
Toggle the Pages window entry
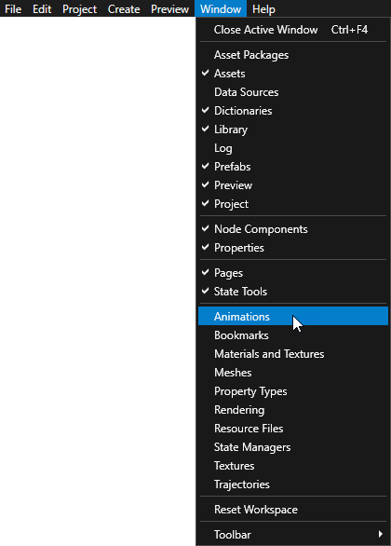pos(293,273)
